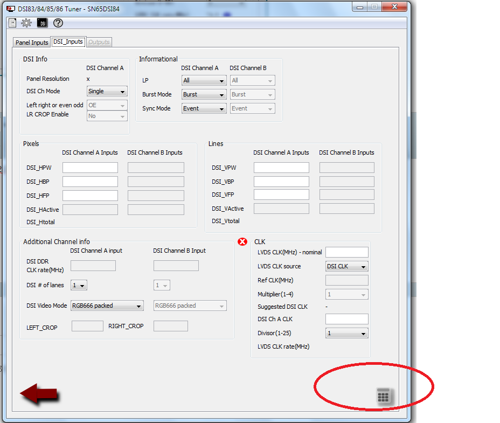Image resolution: width=500 pixels, height=423 pixels.
Task: Open Channel A DSI # of lanes dropdown
Action: pyautogui.click(x=79, y=285)
